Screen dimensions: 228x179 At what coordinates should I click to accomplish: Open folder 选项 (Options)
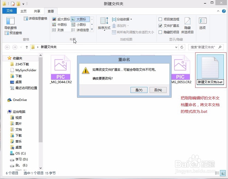pos(202,24)
